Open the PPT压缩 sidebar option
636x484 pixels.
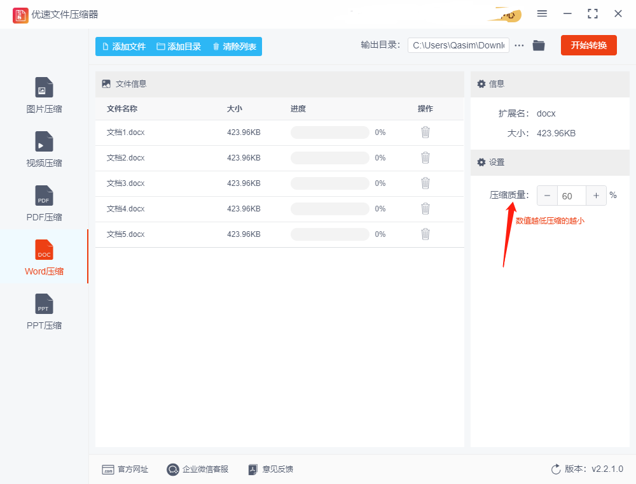pos(44,311)
